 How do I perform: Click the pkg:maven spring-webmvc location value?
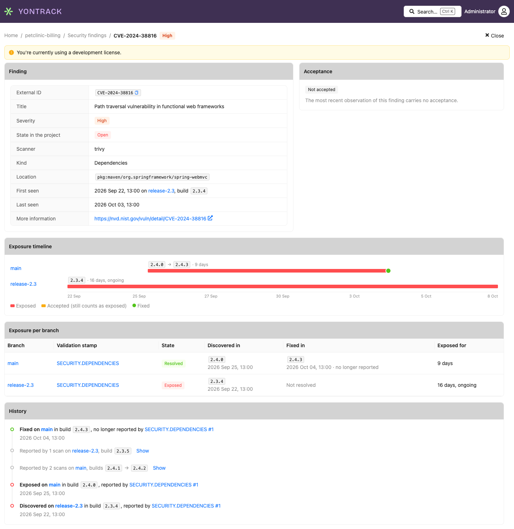[x=152, y=177]
